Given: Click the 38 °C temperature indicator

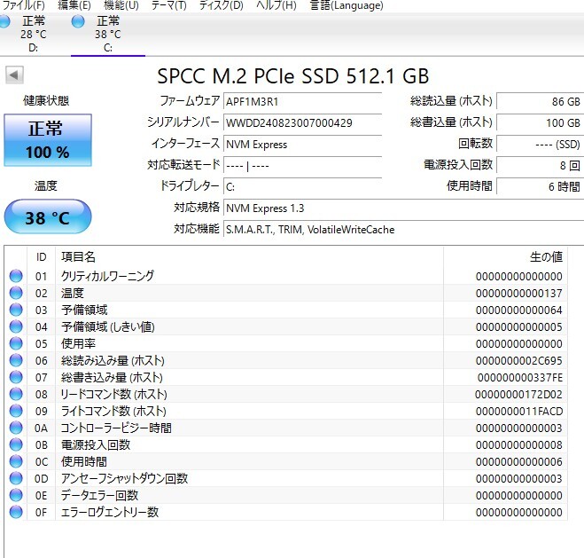Looking at the screenshot, I should pyautogui.click(x=47, y=218).
